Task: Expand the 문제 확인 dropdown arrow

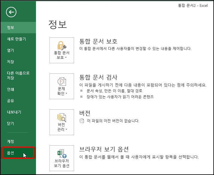Action: pos(67,93)
